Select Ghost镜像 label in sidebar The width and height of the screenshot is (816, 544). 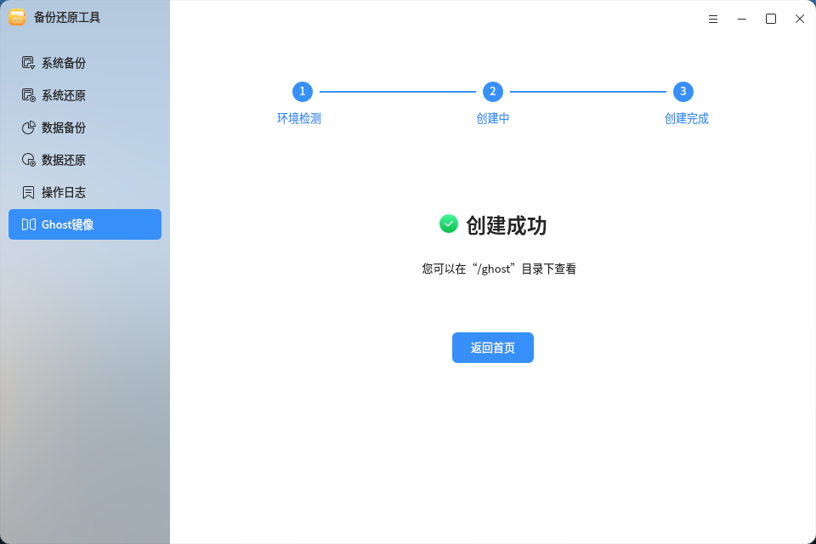(x=68, y=224)
